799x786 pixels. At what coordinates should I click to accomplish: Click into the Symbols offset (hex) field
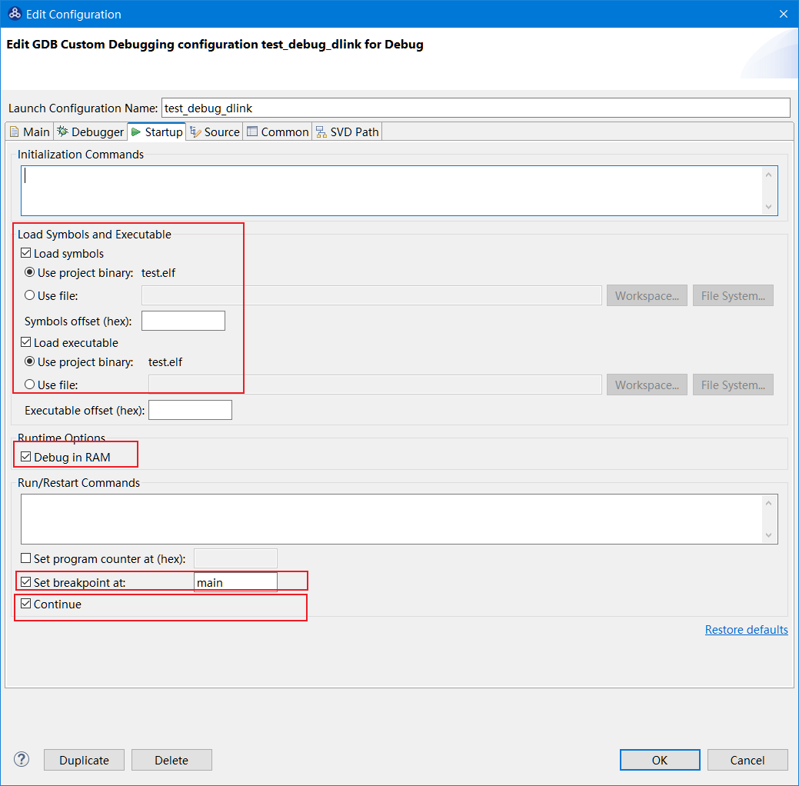(x=184, y=321)
